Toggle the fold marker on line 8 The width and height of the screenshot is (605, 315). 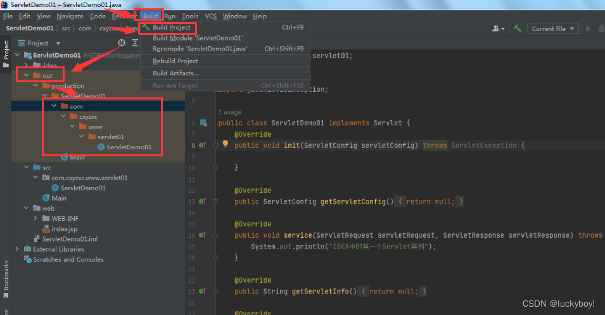click(x=215, y=145)
